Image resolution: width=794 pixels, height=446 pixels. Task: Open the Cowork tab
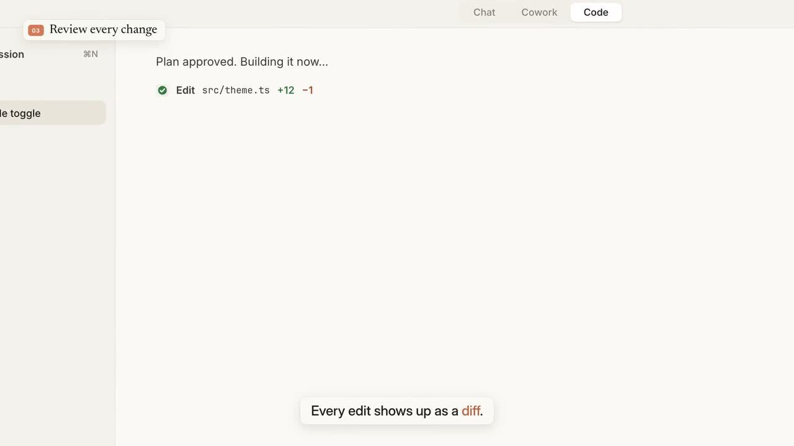[x=539, y=12]
